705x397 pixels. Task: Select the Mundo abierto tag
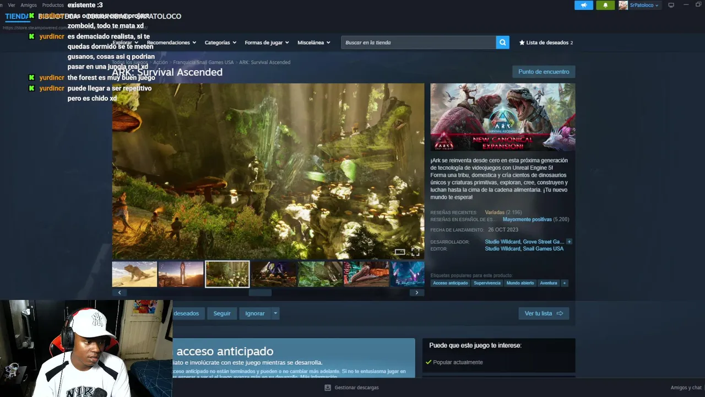coord(520,283)
